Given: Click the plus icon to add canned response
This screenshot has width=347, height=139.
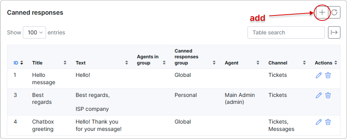Looking at the screenshot, I should click(x=322, y=12).
